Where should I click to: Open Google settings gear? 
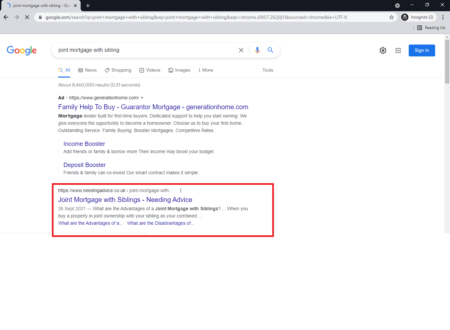[x=383, y=50]
